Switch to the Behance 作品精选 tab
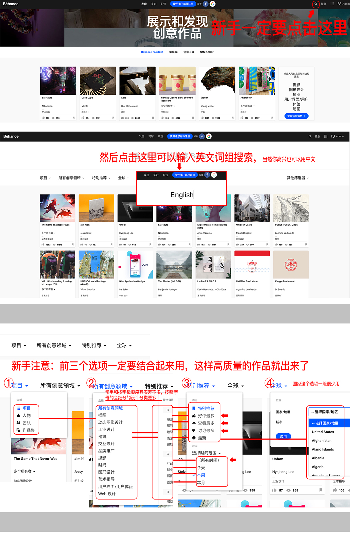Image resolution: width=350 pixels, height=537 pixels. point(152,52)
